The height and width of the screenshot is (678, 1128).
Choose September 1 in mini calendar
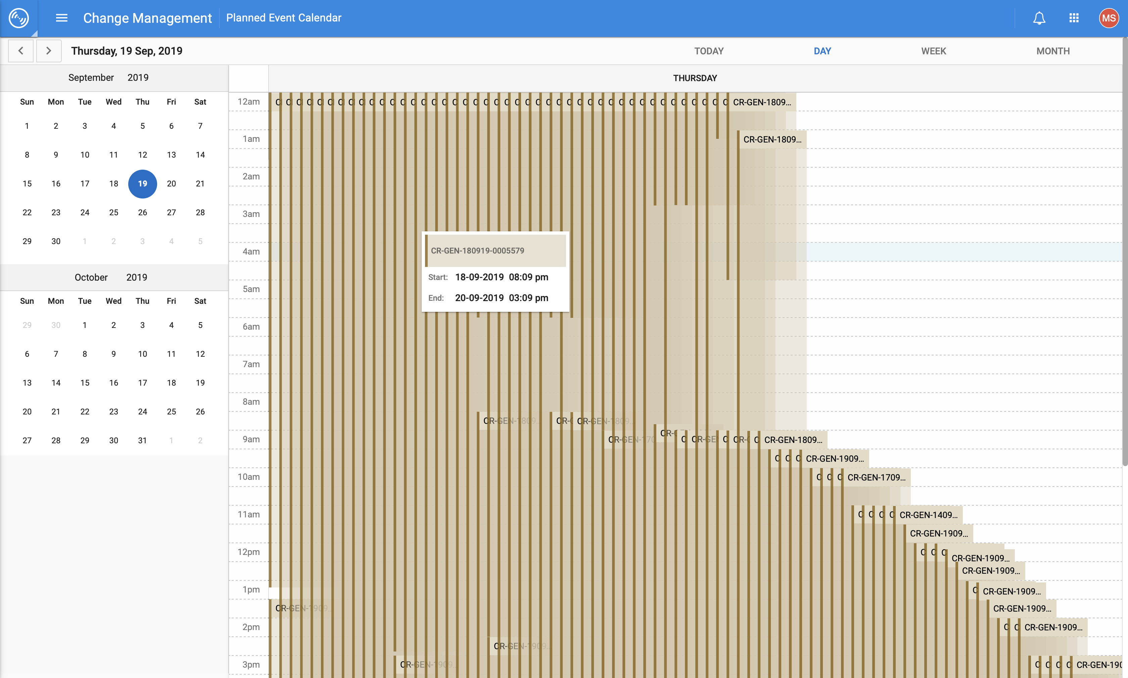click(27, 126)
